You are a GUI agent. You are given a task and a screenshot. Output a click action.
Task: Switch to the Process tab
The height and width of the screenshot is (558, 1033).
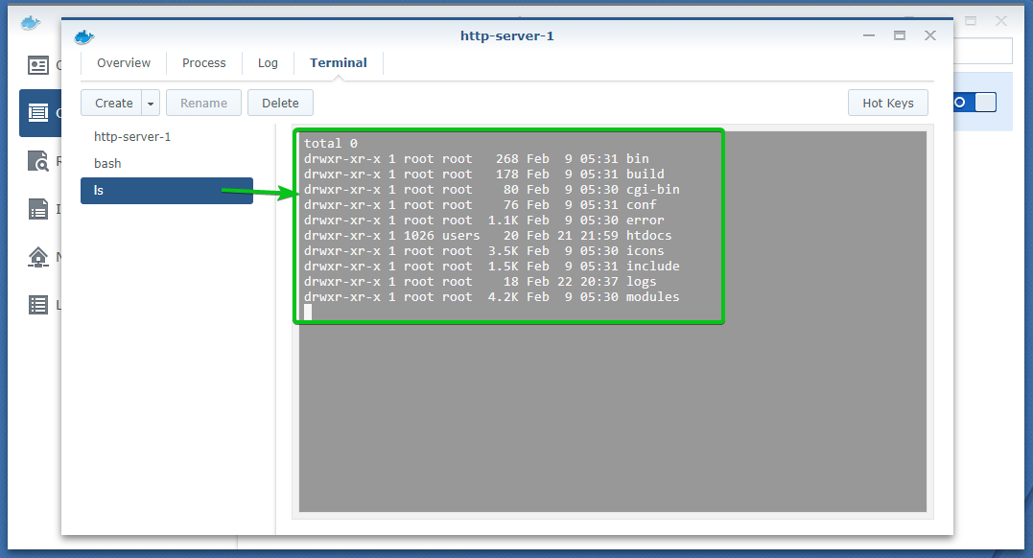click(203, 62)
